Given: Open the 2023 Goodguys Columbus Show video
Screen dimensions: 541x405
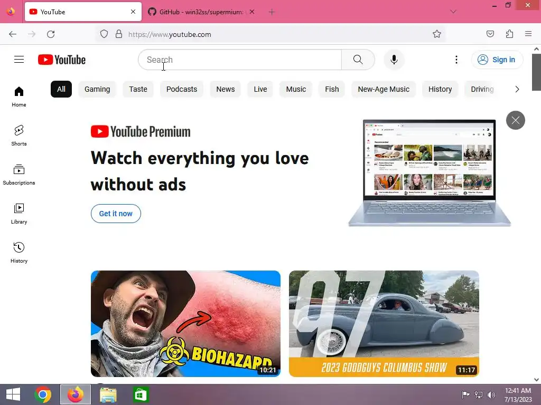Looking at the screenshot, I should coord(384,324).
